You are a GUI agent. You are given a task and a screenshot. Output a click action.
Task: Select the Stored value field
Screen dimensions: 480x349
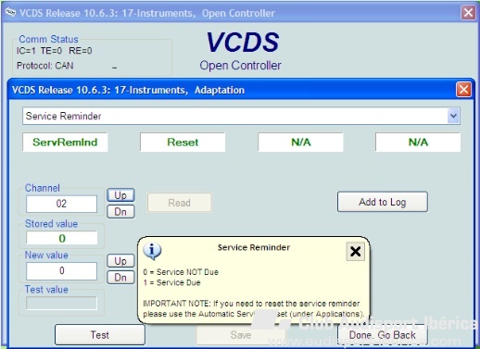pyautogui.click(x=62, y=238)
